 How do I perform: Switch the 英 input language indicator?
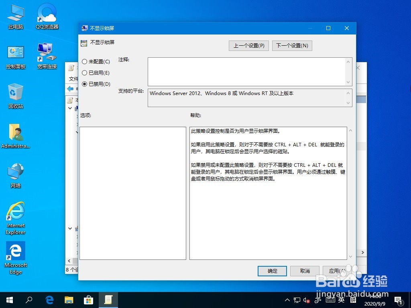point(341,300)
